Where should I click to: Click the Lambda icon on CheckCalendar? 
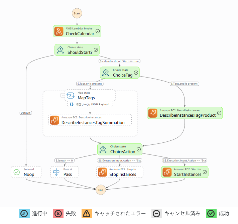pos(59,31)
